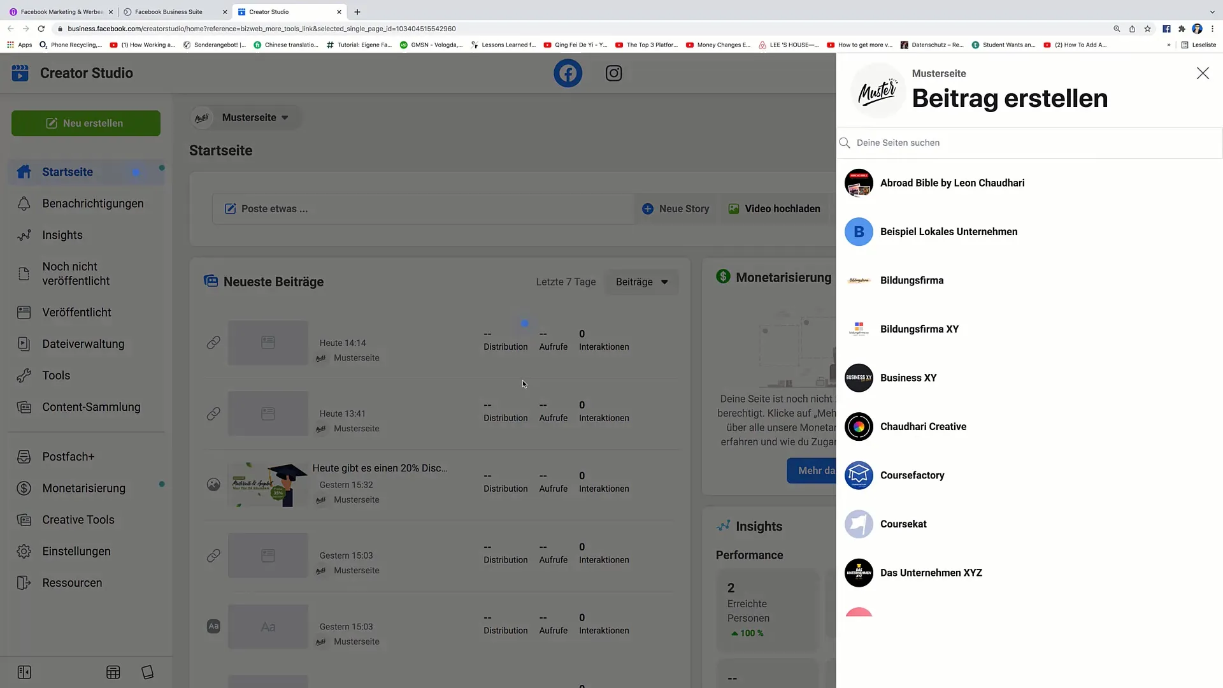Select the Instagram platform icon
The width and height of the screenshot is (1223, 688).
coord(615,73)
